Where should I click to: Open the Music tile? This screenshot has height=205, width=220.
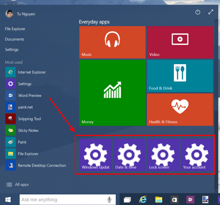112,42
